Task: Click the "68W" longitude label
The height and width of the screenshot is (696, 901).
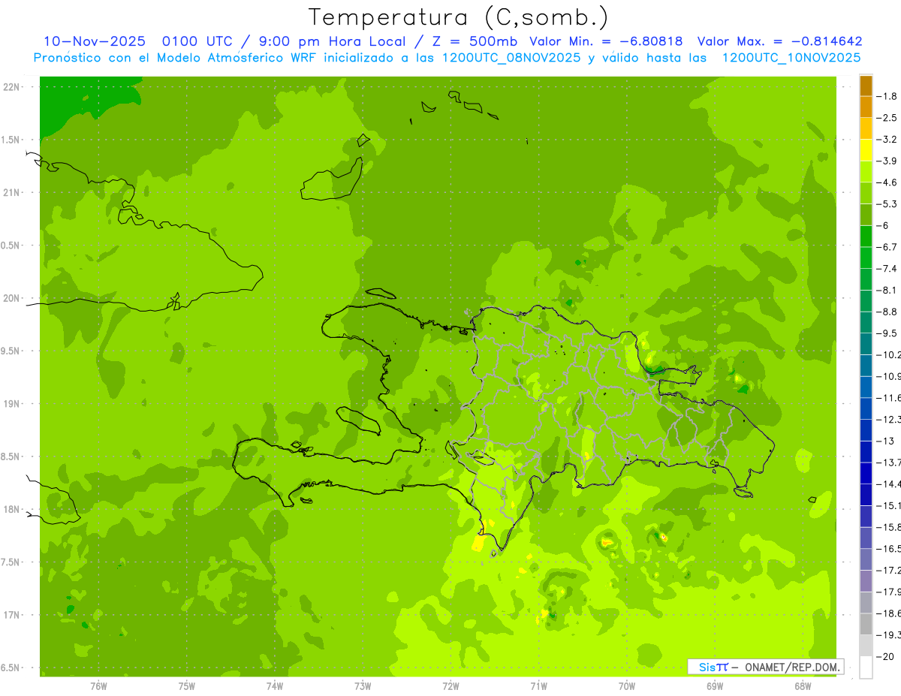Action: pos(802,686)
